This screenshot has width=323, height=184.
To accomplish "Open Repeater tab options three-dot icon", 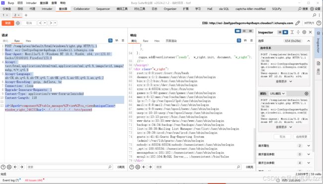I will click(320, 15).
